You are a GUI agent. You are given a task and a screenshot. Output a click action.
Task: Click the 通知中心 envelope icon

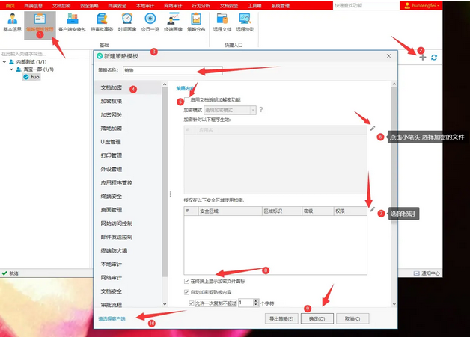click(x=416, y=273)
